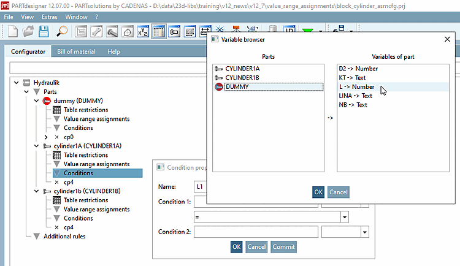Click the dimension frame toolbar icon

point(190,32)
